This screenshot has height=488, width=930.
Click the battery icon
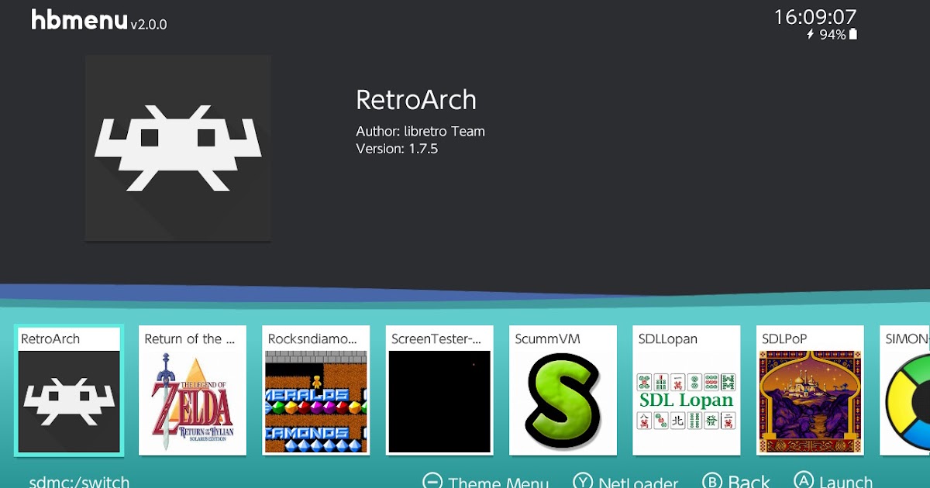[853, 34]
